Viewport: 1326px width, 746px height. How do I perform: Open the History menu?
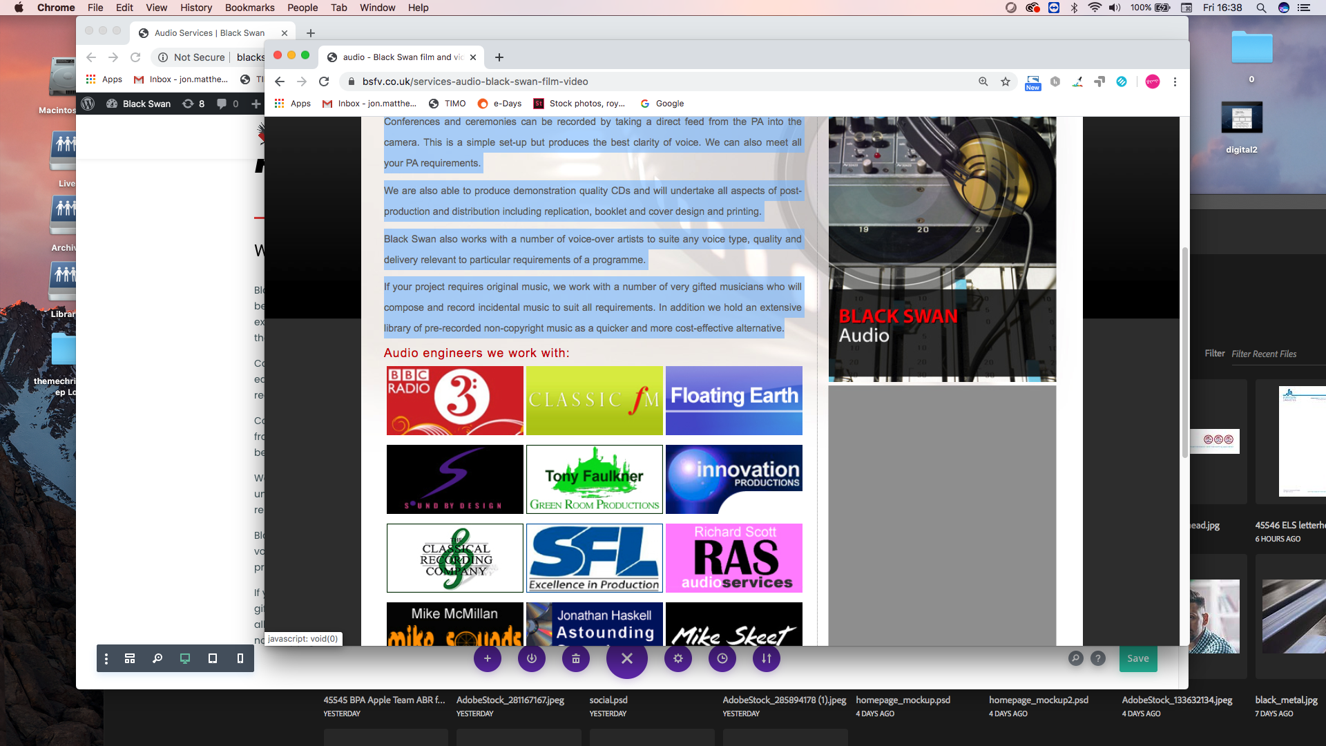196,8
